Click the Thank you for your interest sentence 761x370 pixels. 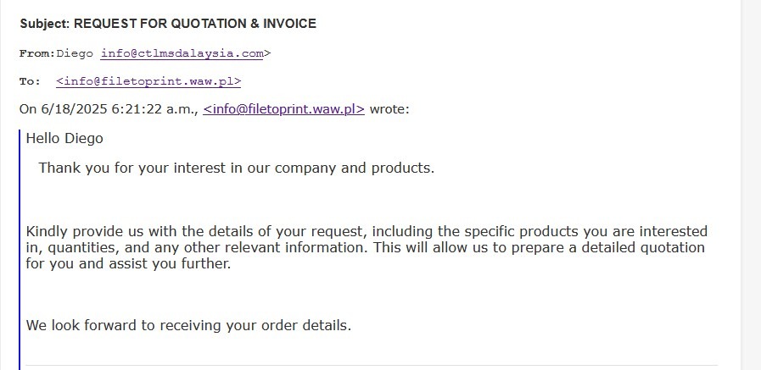tap(237, 168)
